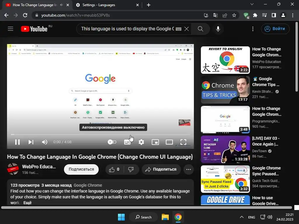Screen dimensions: 299x224
Task: Open File Explorer from taskbar
Action: 165,217
